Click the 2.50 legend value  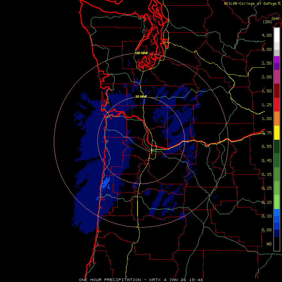click(267, 63)
